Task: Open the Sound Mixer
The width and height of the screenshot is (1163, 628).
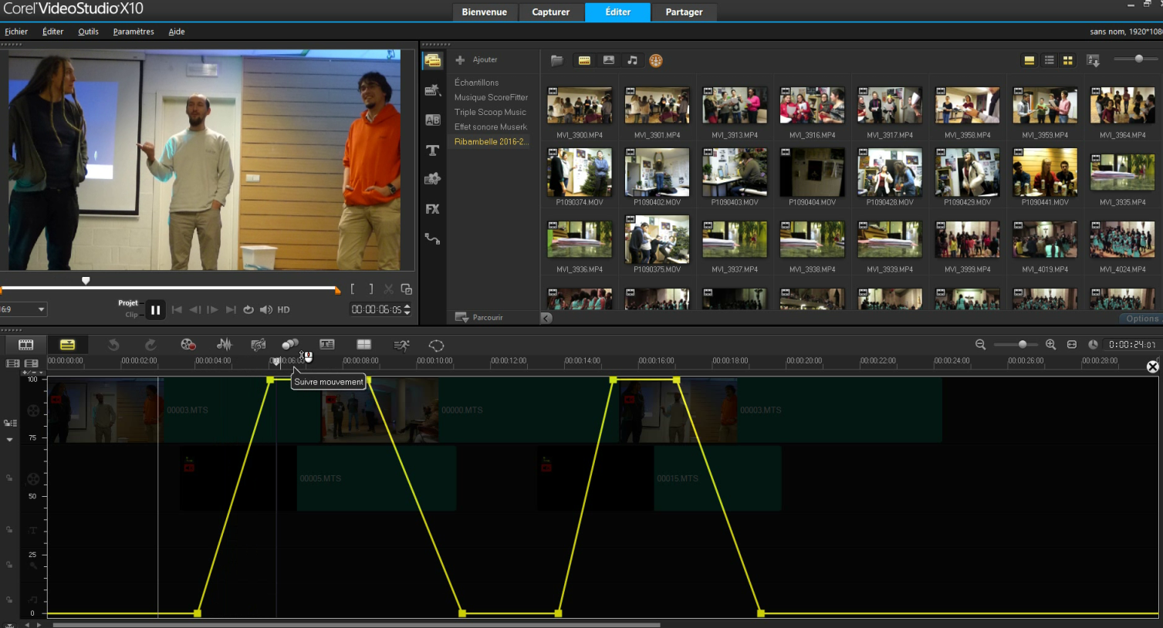Action: pyautogui.click(x=225, y=345)
